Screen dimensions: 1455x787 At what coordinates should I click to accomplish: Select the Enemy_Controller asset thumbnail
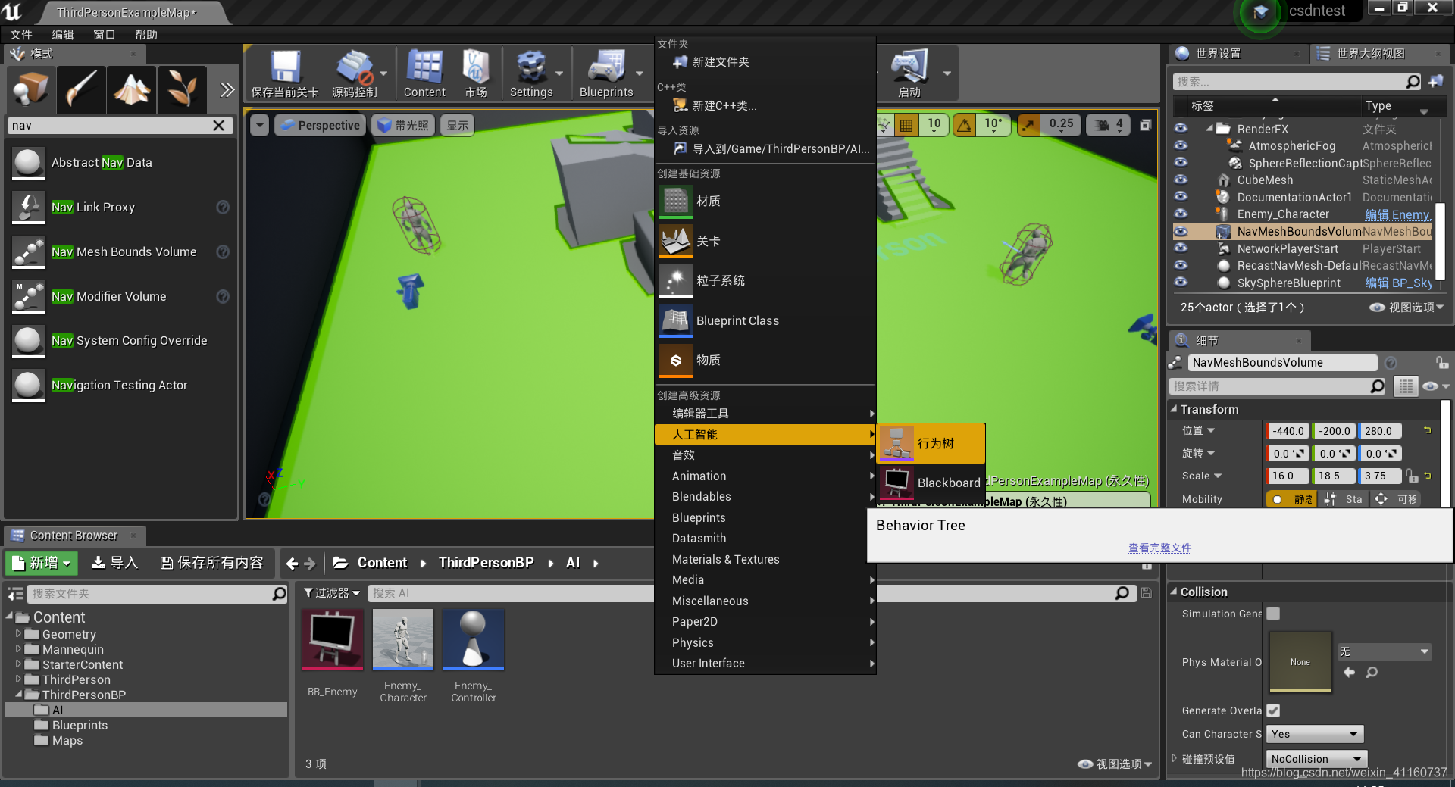click(474, 639)
